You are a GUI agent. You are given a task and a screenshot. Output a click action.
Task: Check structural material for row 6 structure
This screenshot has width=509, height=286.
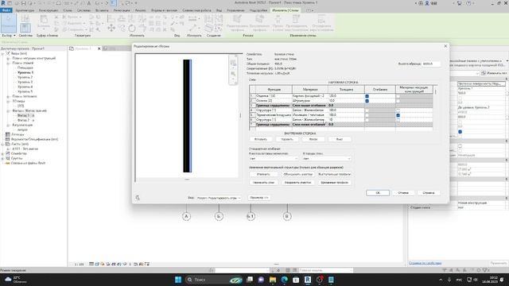pos(398,120)
